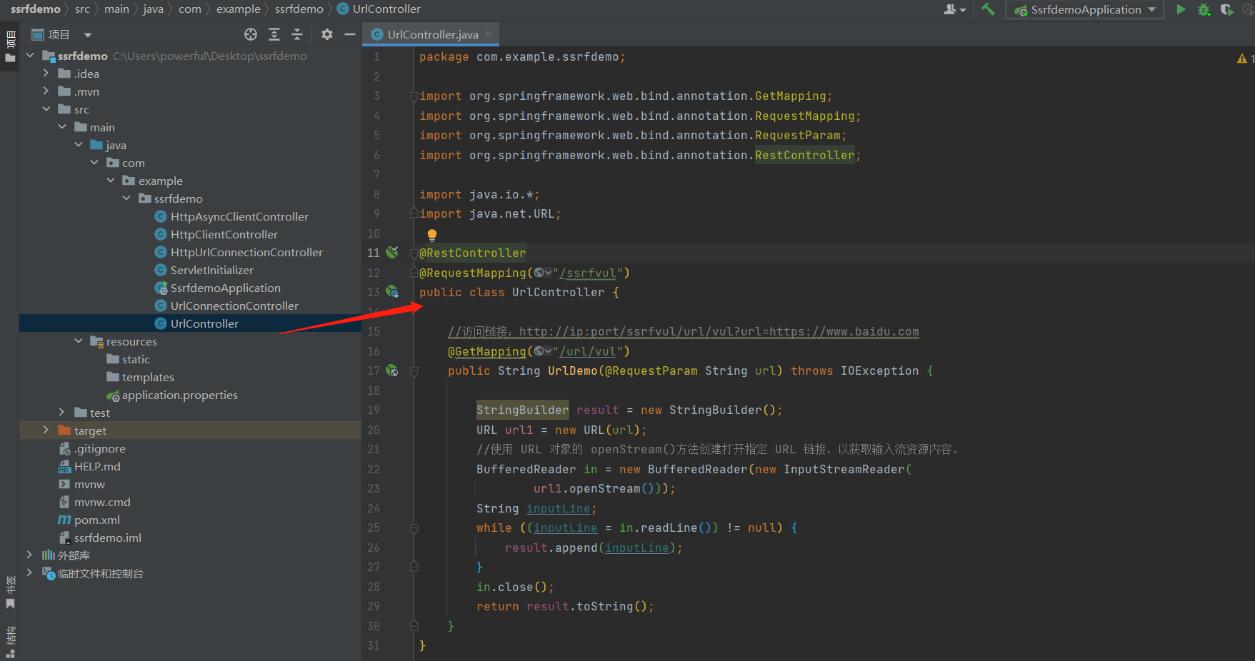This screenshot has width=1255, height=661.
Task: Click the user account icon in toolbar
Action: coord(954,9)
